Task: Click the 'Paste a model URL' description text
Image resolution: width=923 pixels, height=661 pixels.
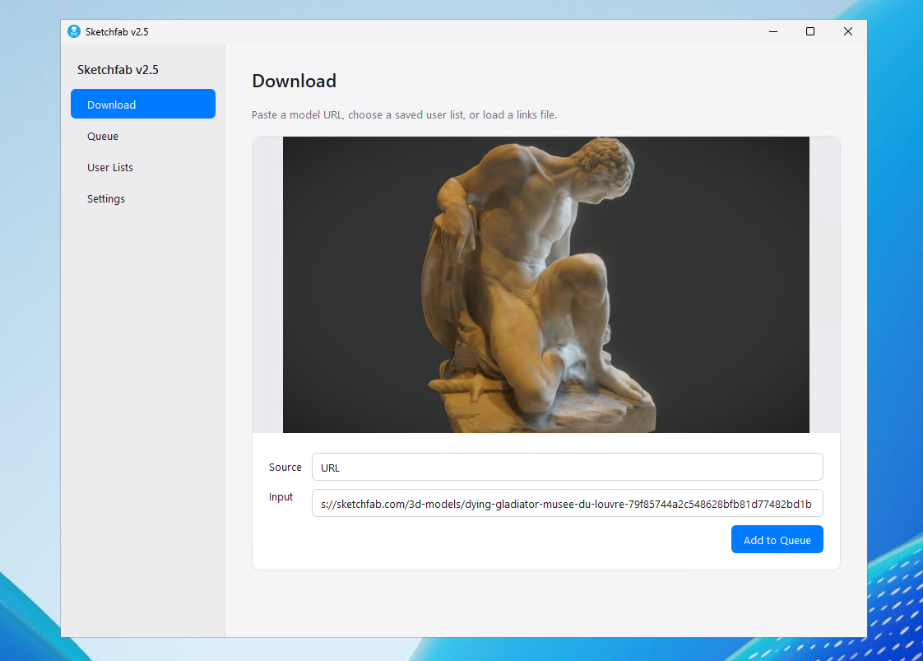Action: tap(404, 115)
